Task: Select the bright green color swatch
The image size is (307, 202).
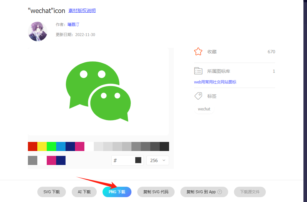Action: 51,146
